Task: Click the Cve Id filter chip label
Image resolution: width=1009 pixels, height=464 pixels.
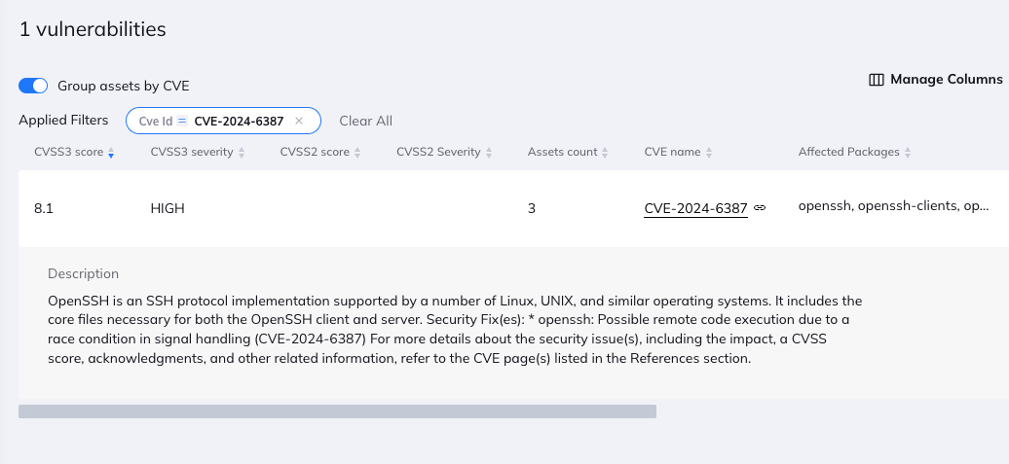Action: [x=155, y=121]
